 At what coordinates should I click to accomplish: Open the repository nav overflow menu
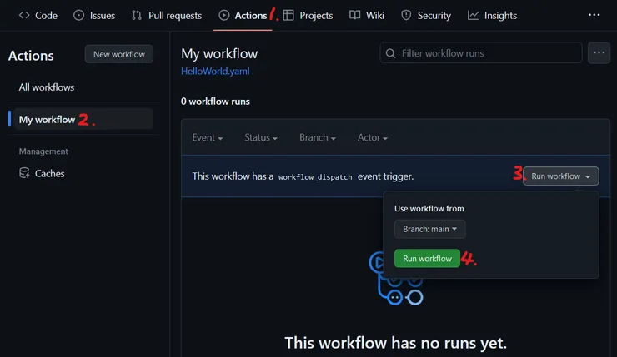pos(594,15)
